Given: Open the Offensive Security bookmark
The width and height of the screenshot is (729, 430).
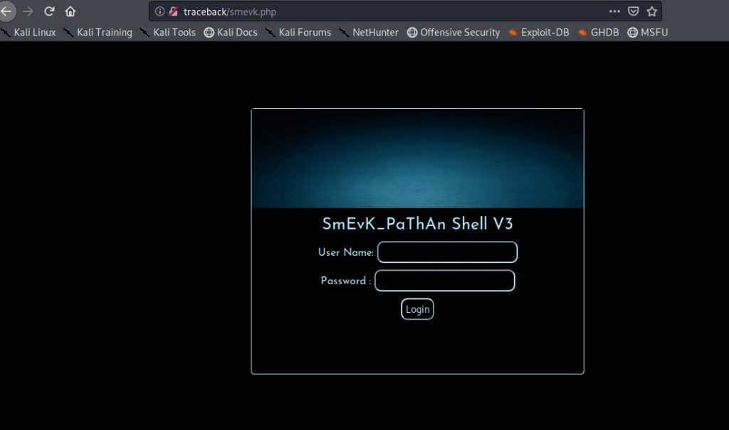Looking at the screenshot, I should 453,33.
